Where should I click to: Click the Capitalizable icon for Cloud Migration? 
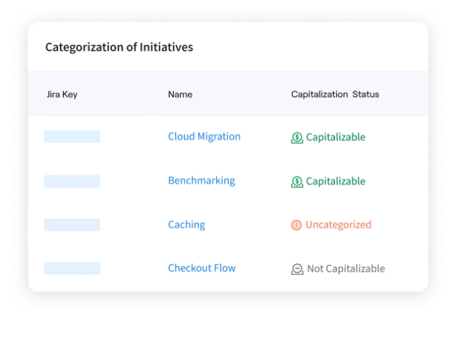click(297, 137)
